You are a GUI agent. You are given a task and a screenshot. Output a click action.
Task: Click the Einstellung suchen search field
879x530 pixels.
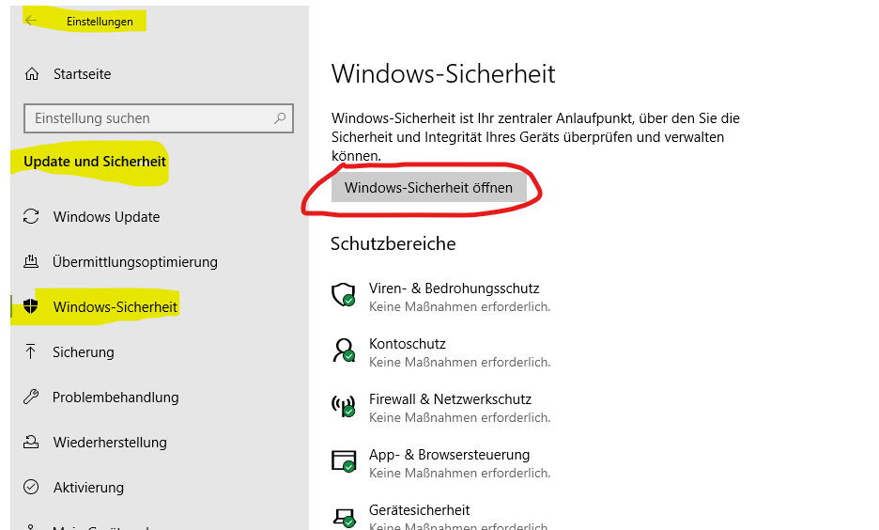(159, 118)
